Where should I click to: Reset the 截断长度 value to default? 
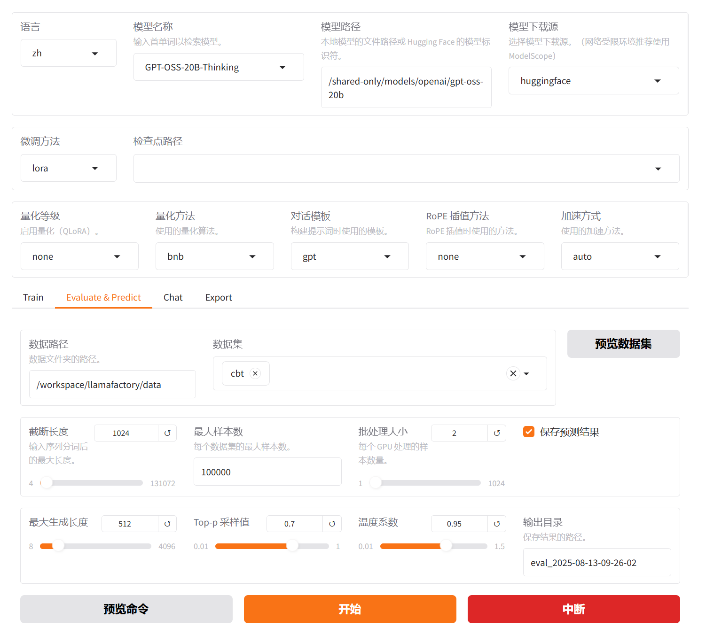(167, 433)
